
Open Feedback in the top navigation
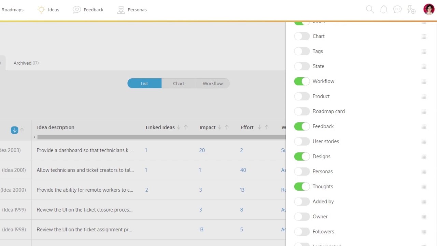pos(88,10)
